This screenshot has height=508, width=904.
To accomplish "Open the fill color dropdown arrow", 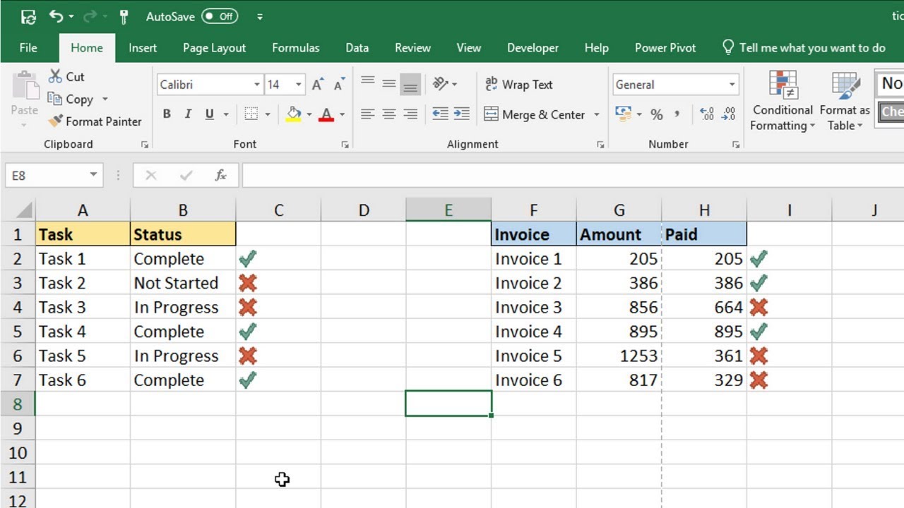I will pyautogui.click(x=309, y=114).
